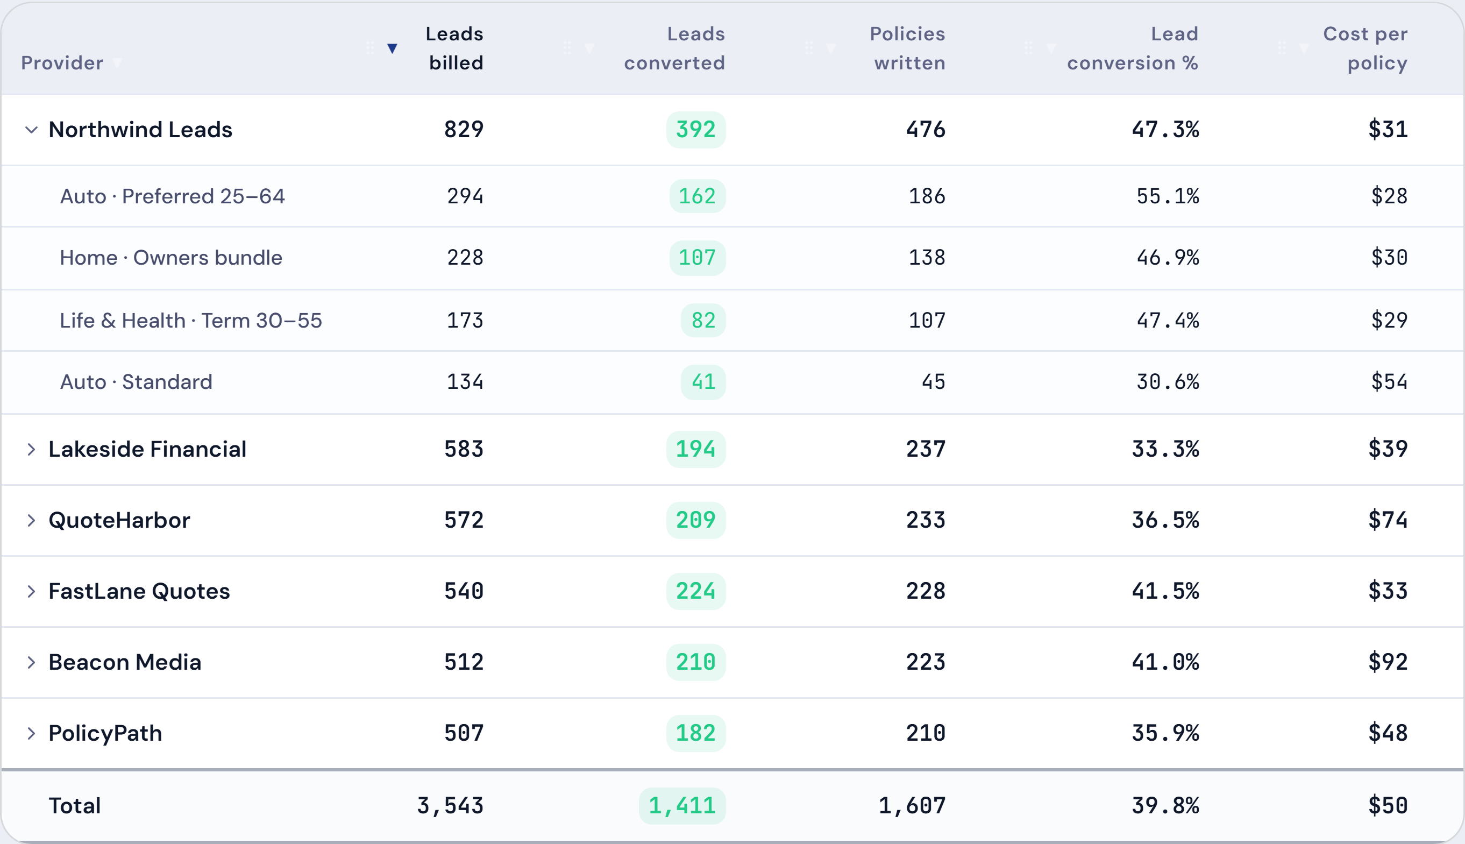Viewport: 1465px width, 844px height.
Task: Expand the Lakeside Financial row
Action: (31, 449)
